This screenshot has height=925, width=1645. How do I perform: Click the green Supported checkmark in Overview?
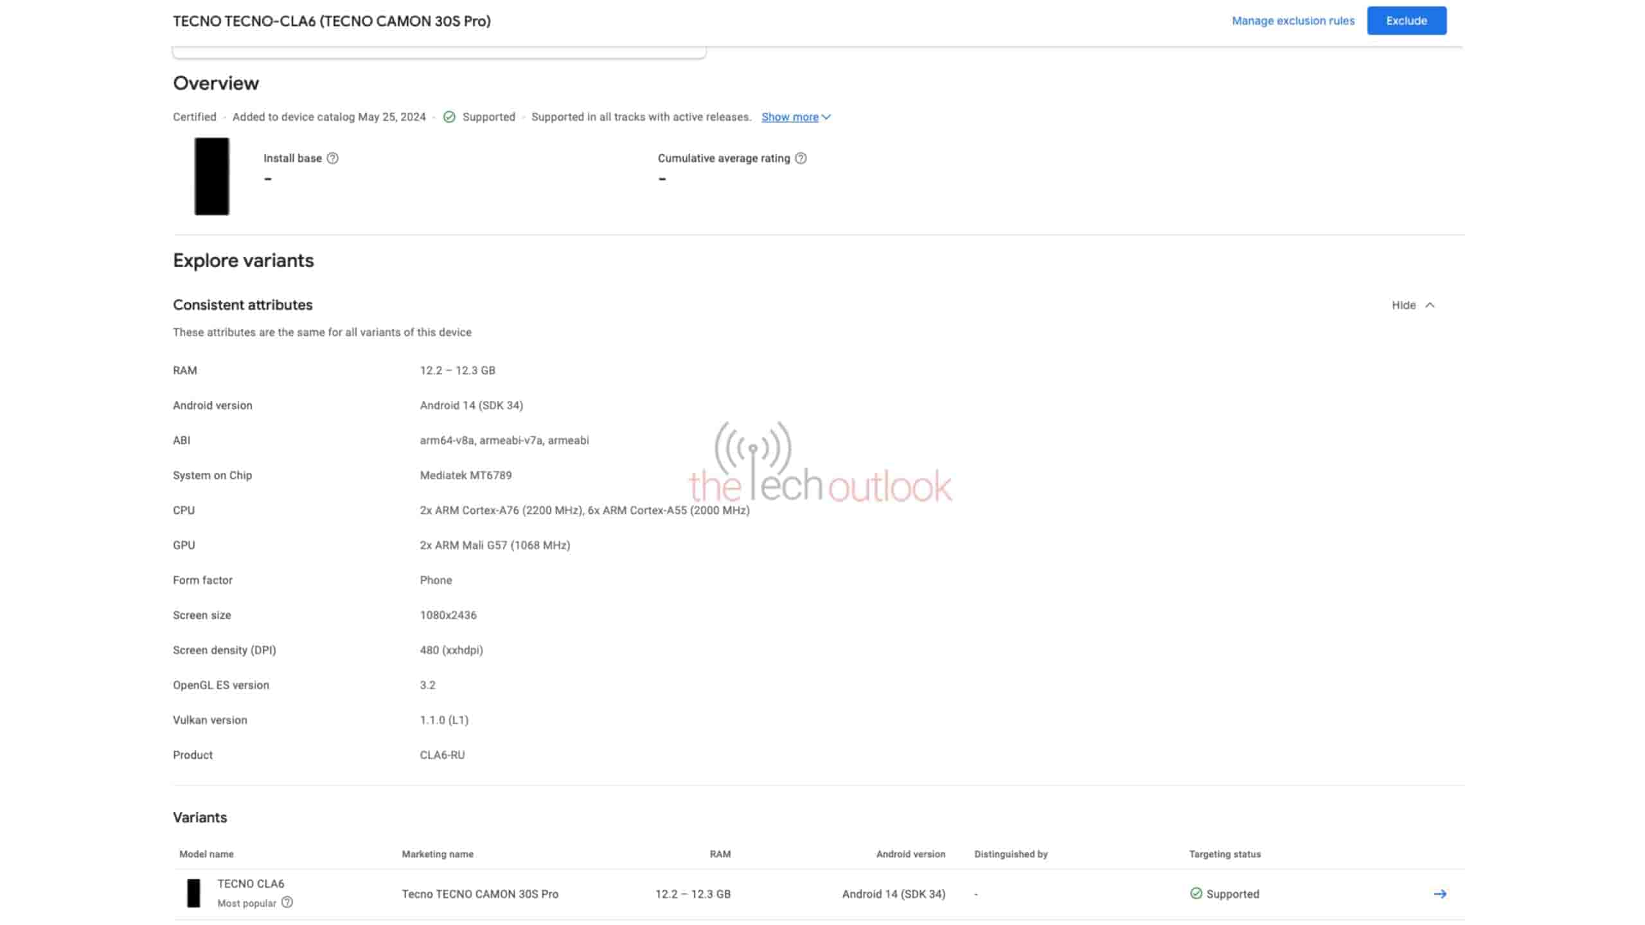pyautogui.click(x=449, y=117)
